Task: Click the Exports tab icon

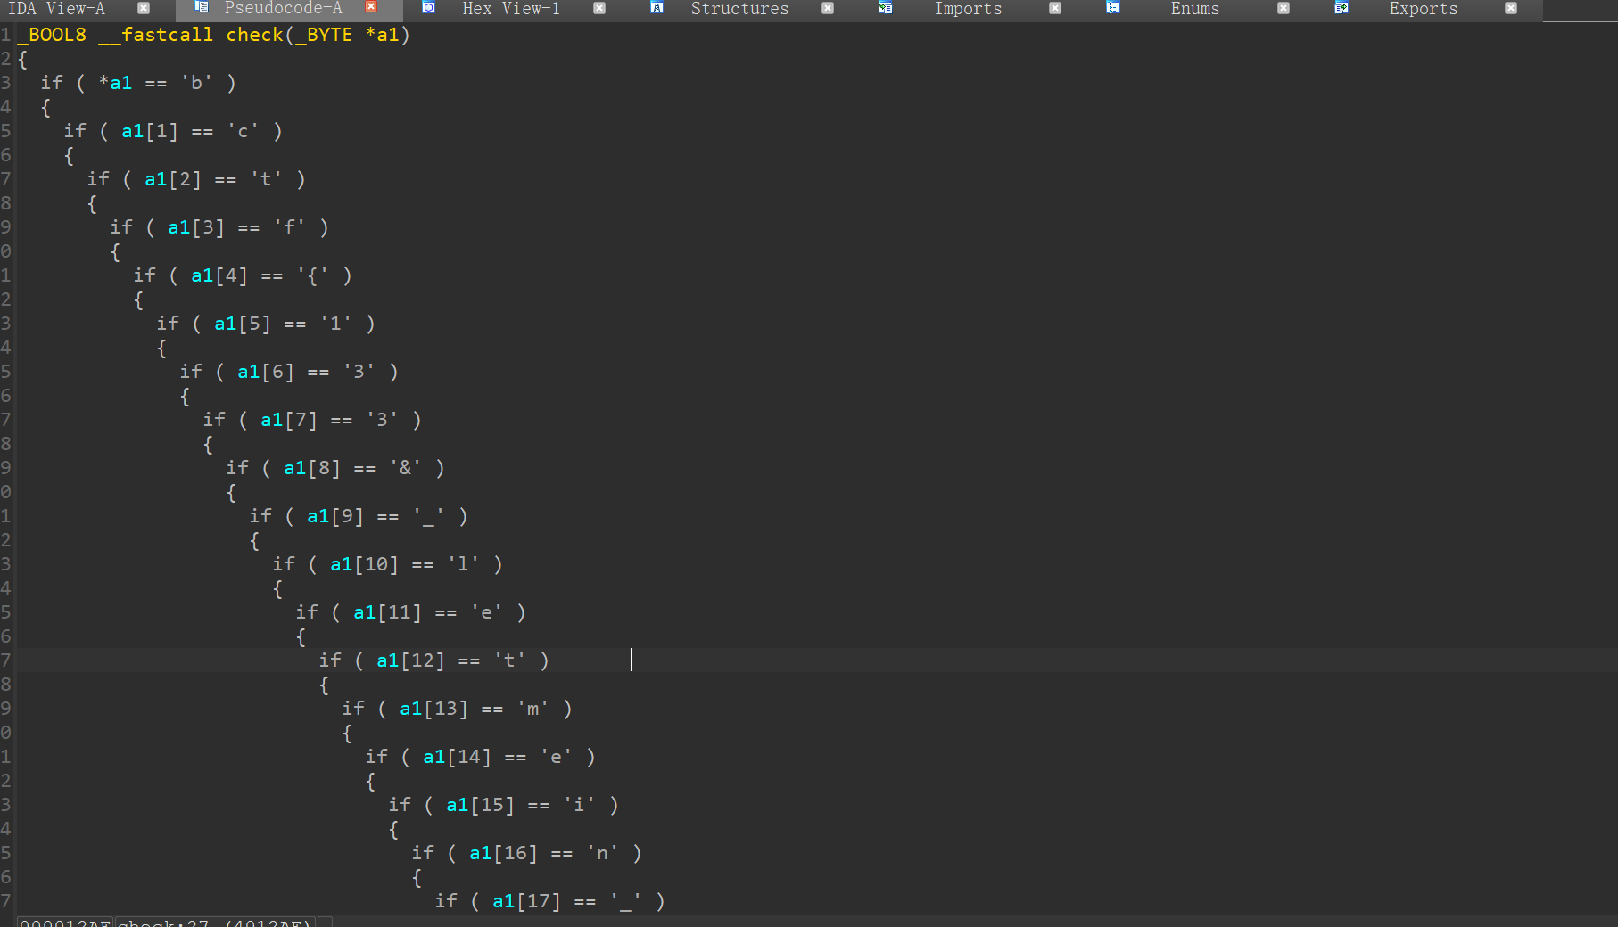Action: click(x=1341, y=7)
